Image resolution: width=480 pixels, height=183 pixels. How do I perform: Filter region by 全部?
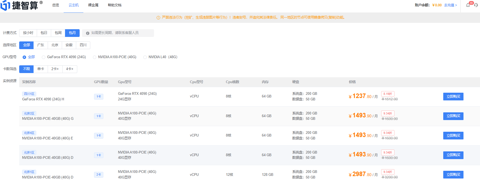[26, 45]
